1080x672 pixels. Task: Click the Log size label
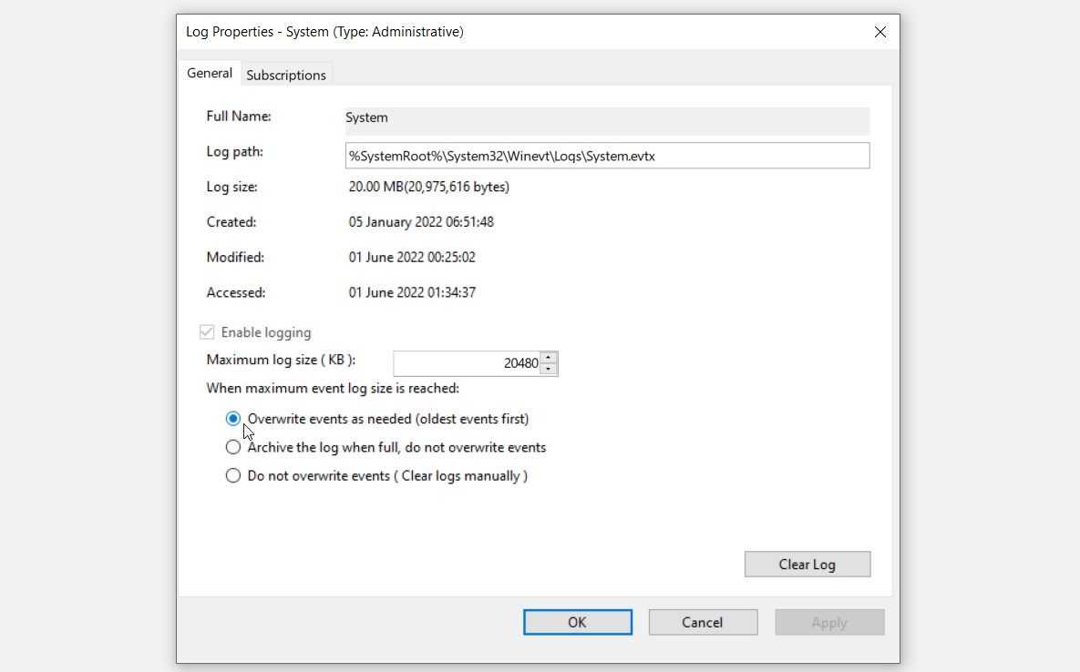coord(231,187)
